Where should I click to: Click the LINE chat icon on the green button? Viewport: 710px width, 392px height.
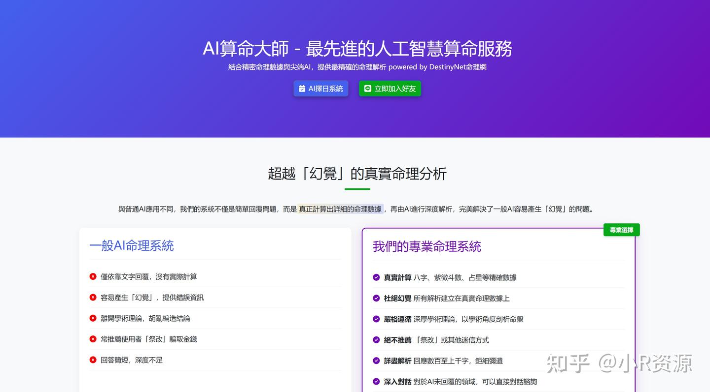(x=367, y=89)
